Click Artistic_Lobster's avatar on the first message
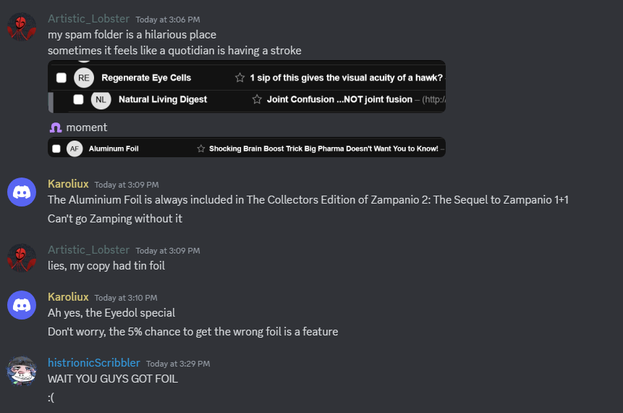The width and height of the screenshot is (623, 413). tap(22, 28)
